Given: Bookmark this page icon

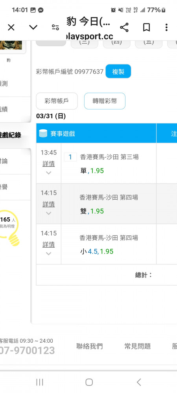Looking at the screenshot, I should tap(146, 28).
